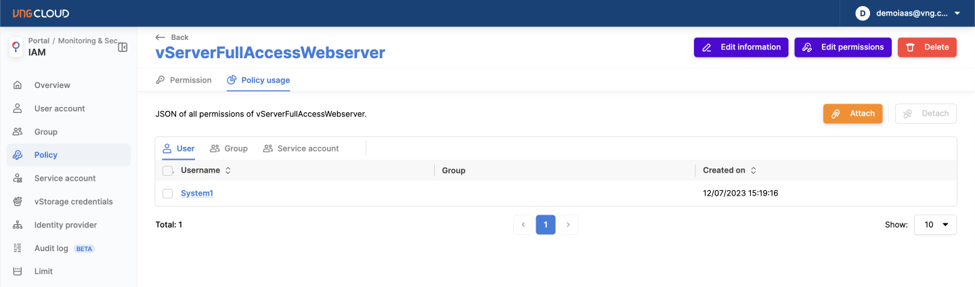Viewport: 975px width, 287px height.
Task: Open Overview from the home icon
Action: click(18, 85)
